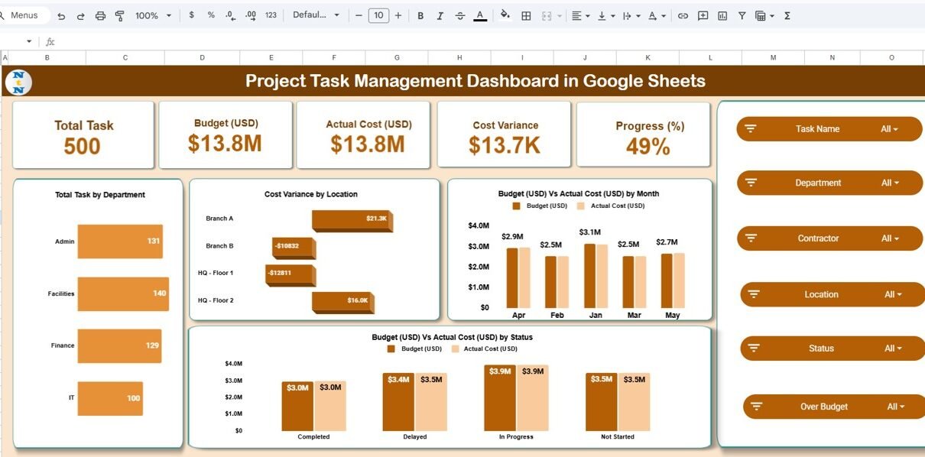Image resolution: width=925 pixels, height=457 pixels.
Task: Open the Borders tool
Action: (x=526, y=15)
